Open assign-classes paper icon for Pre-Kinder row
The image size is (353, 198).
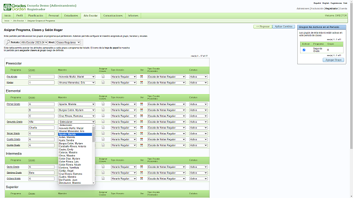(103, 76)
